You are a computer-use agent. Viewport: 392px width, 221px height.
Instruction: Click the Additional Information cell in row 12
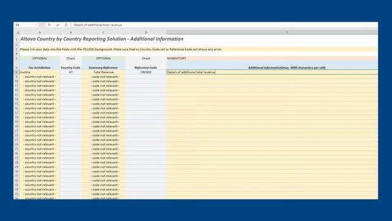click(272, 90)
